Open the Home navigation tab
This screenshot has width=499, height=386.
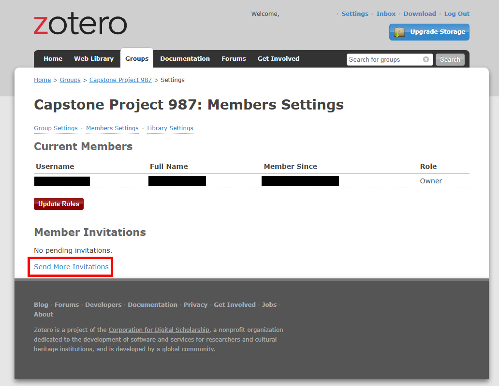tap(53, 59)
